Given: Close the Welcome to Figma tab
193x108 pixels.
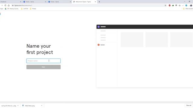Looking at the screenshot, I should [95, 2].
